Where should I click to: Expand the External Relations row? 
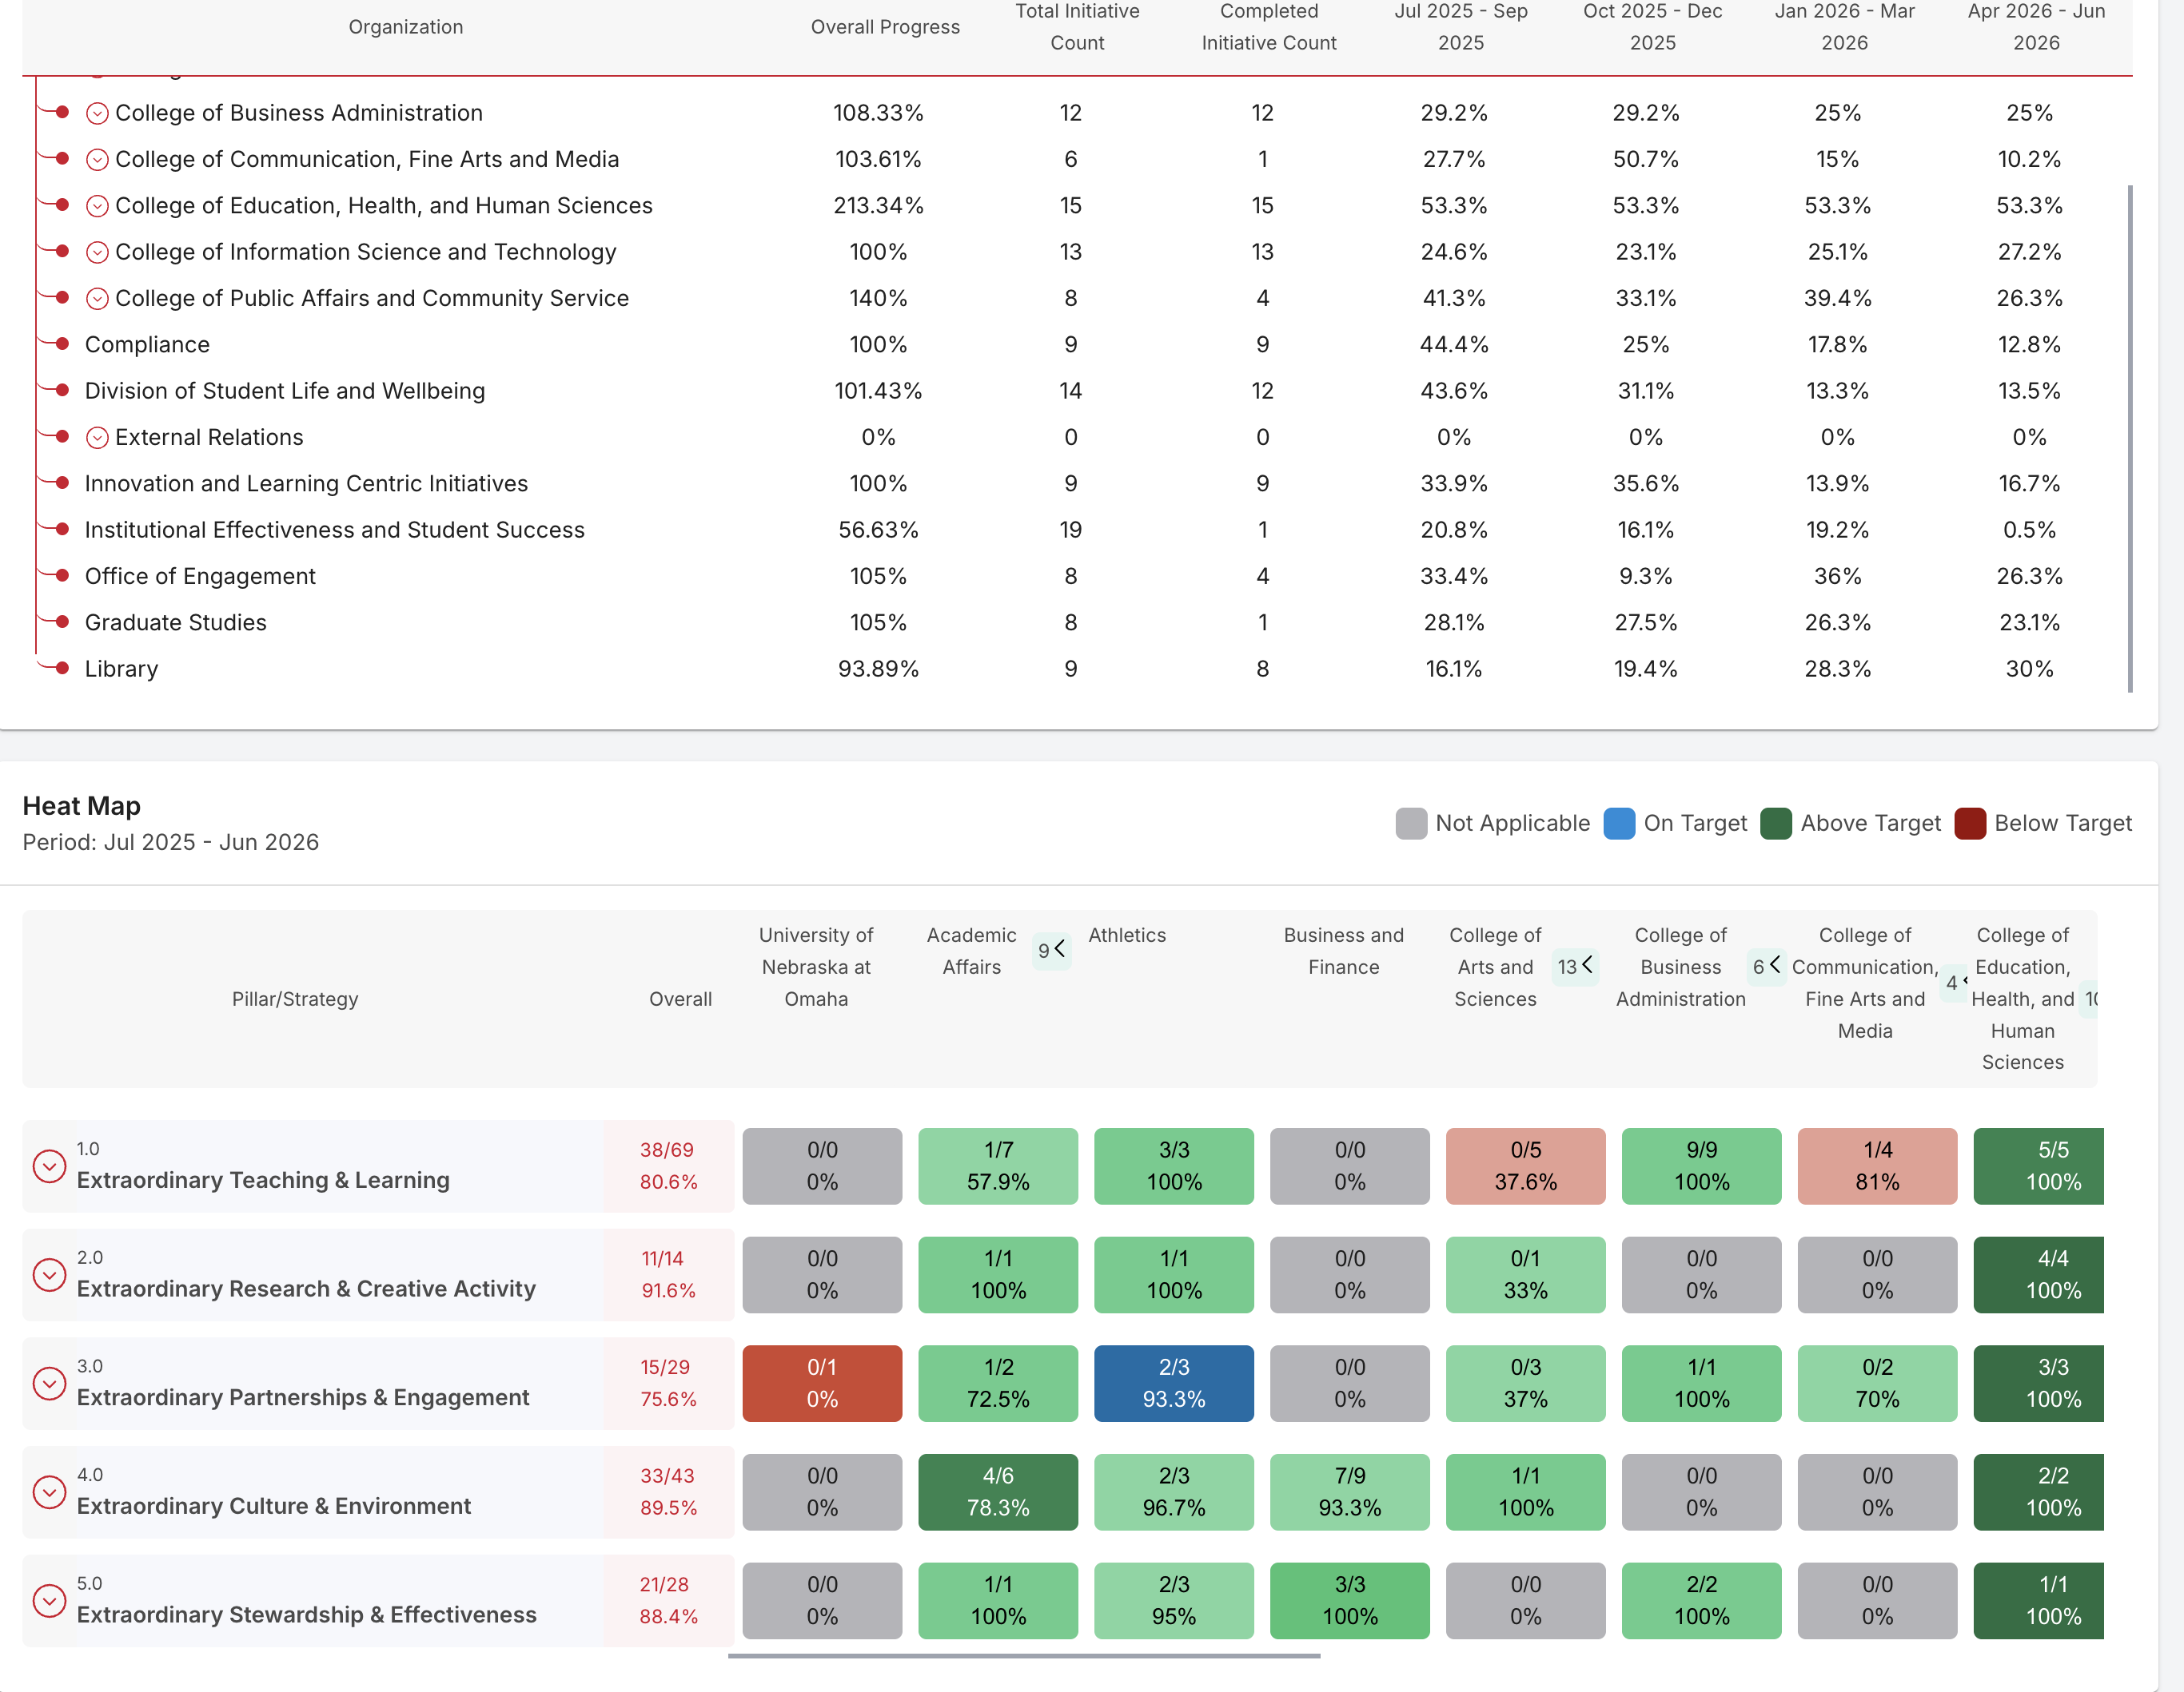coord(97,438)
